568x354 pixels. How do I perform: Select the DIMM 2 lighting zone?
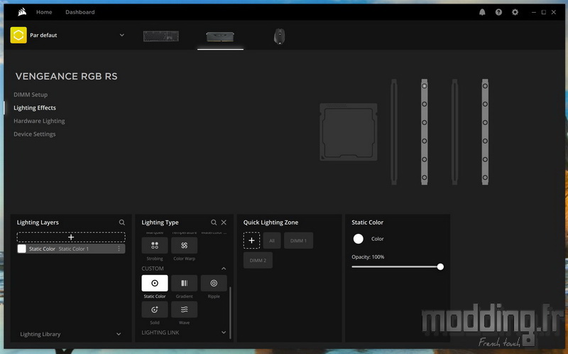(258, 260)
